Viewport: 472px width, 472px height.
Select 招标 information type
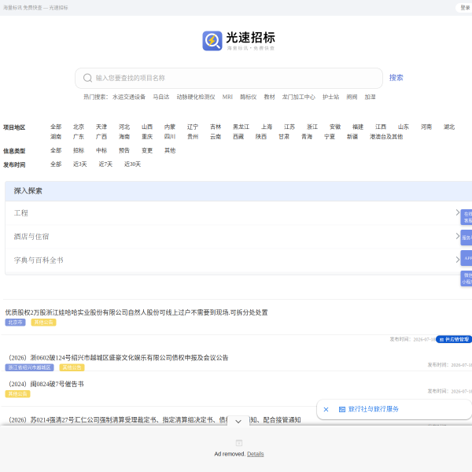point(79,150)
